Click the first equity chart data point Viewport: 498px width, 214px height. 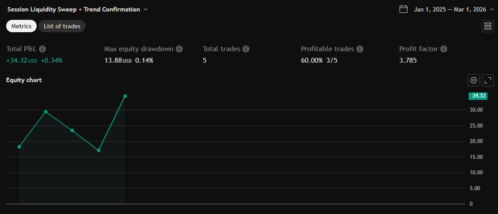[x=19, y=147]
